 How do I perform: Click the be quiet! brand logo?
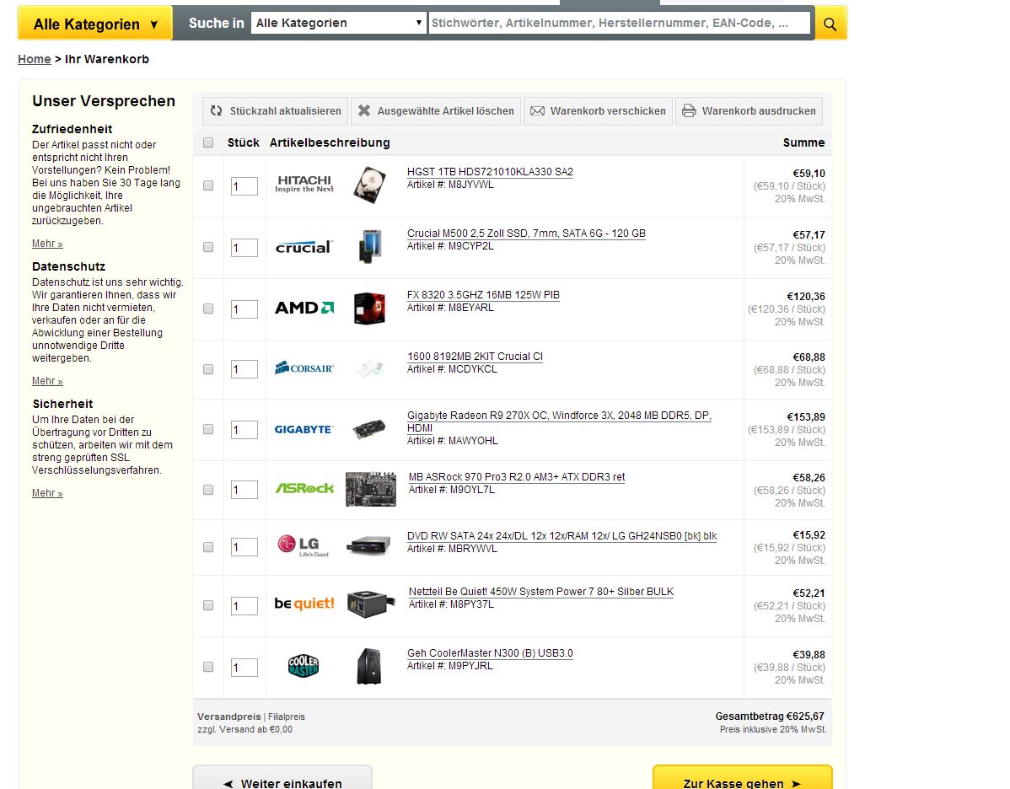[304, 604]
